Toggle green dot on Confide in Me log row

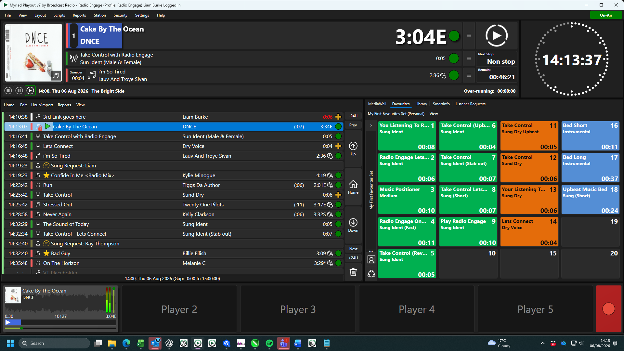(x=338, y=175)
